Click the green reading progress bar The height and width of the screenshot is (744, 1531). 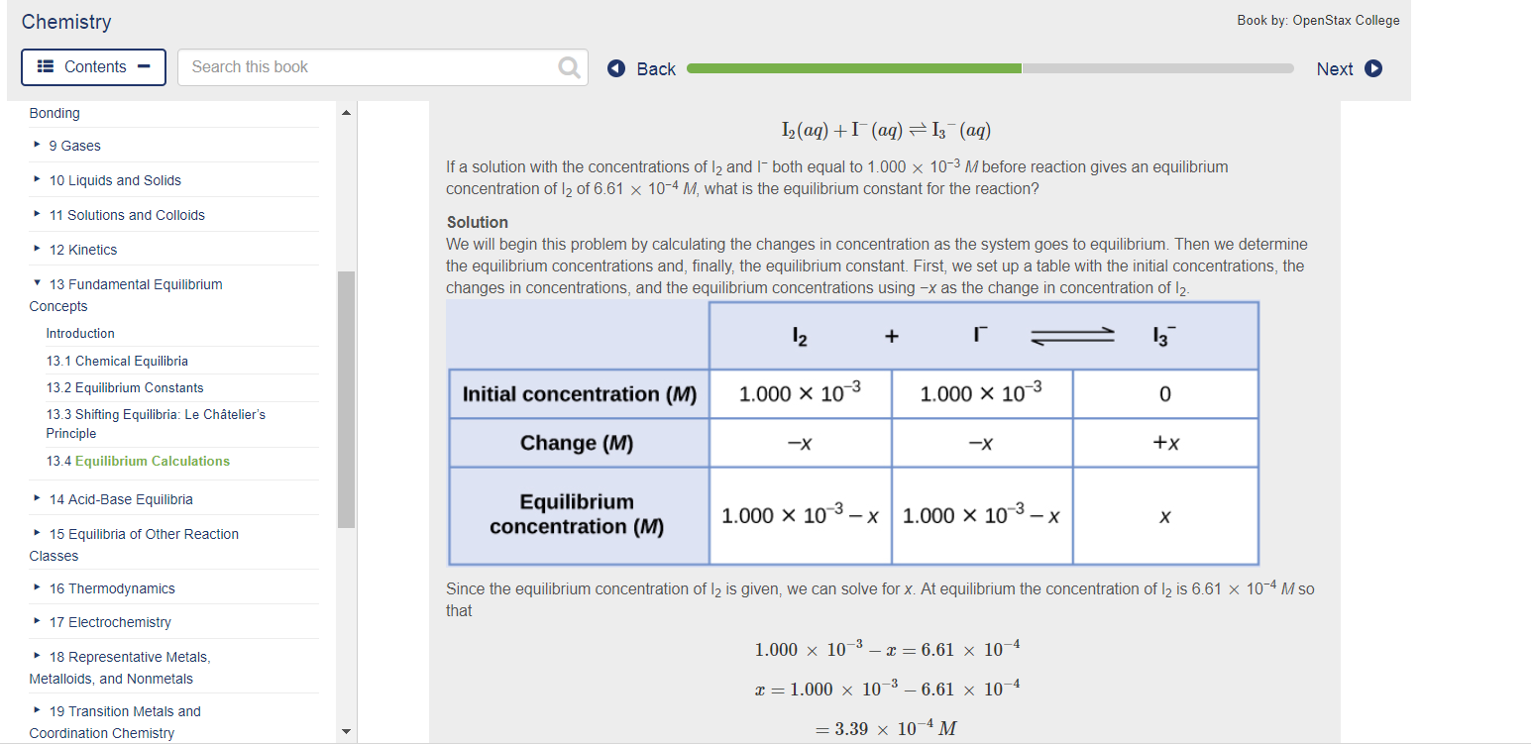coord(852,67)
